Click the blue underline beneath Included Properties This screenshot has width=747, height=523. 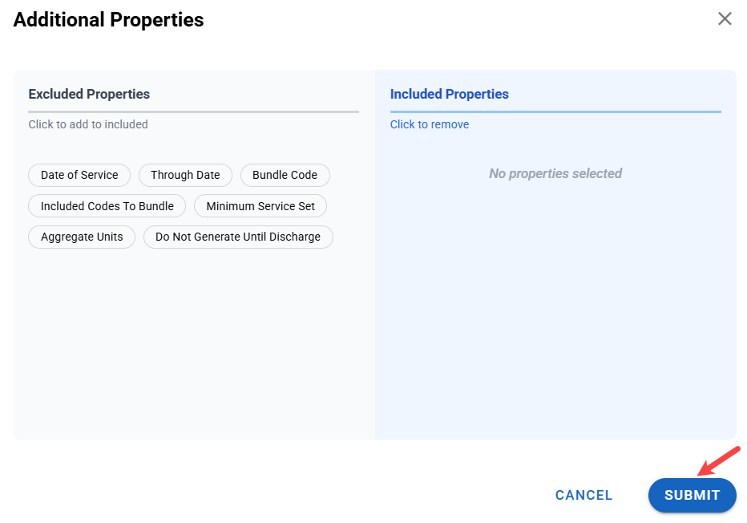pyautogui.click(x=555, y=111)
